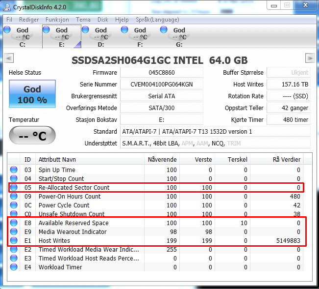
Task: Go to next disk with right arrow
Action: tap(310, 58)
